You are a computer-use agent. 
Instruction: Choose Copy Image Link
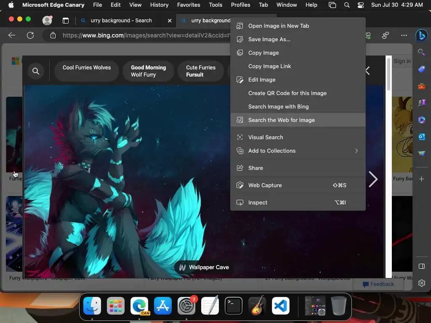[x=298, y=66]
